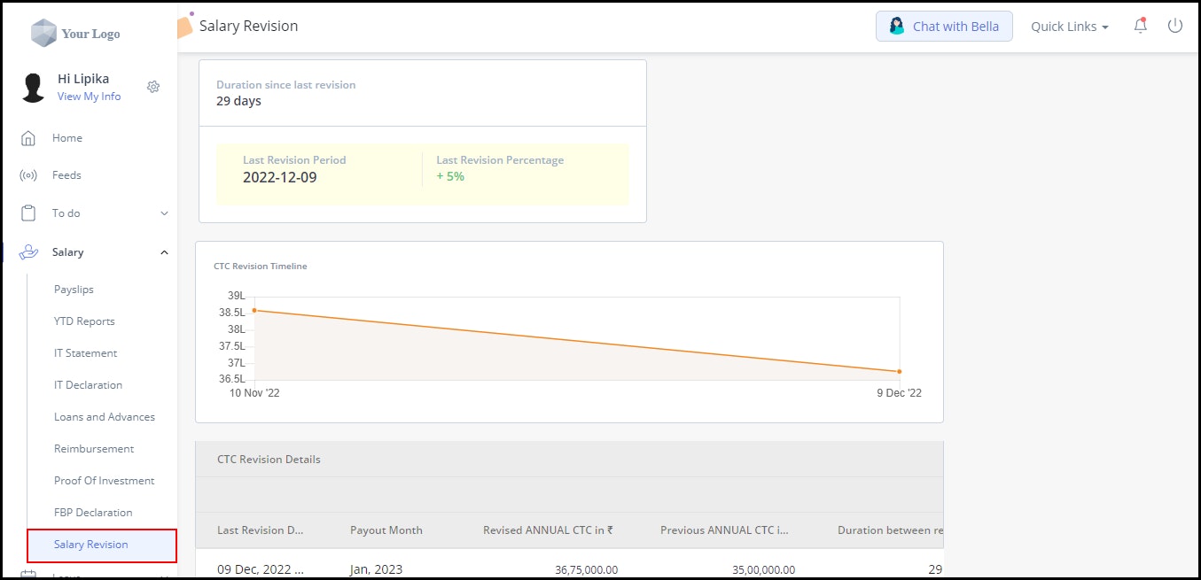Click the user avatar silhouette

(x=35, y=88)
